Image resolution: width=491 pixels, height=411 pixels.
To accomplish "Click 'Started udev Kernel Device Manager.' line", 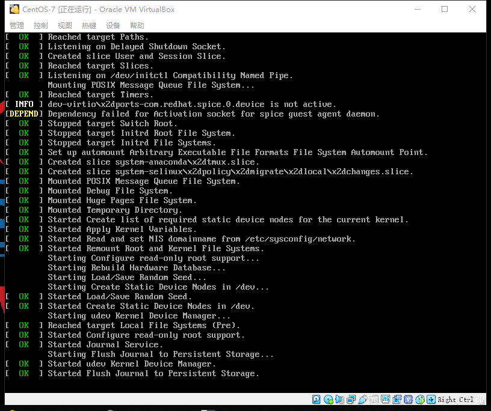I will [132, 364].
